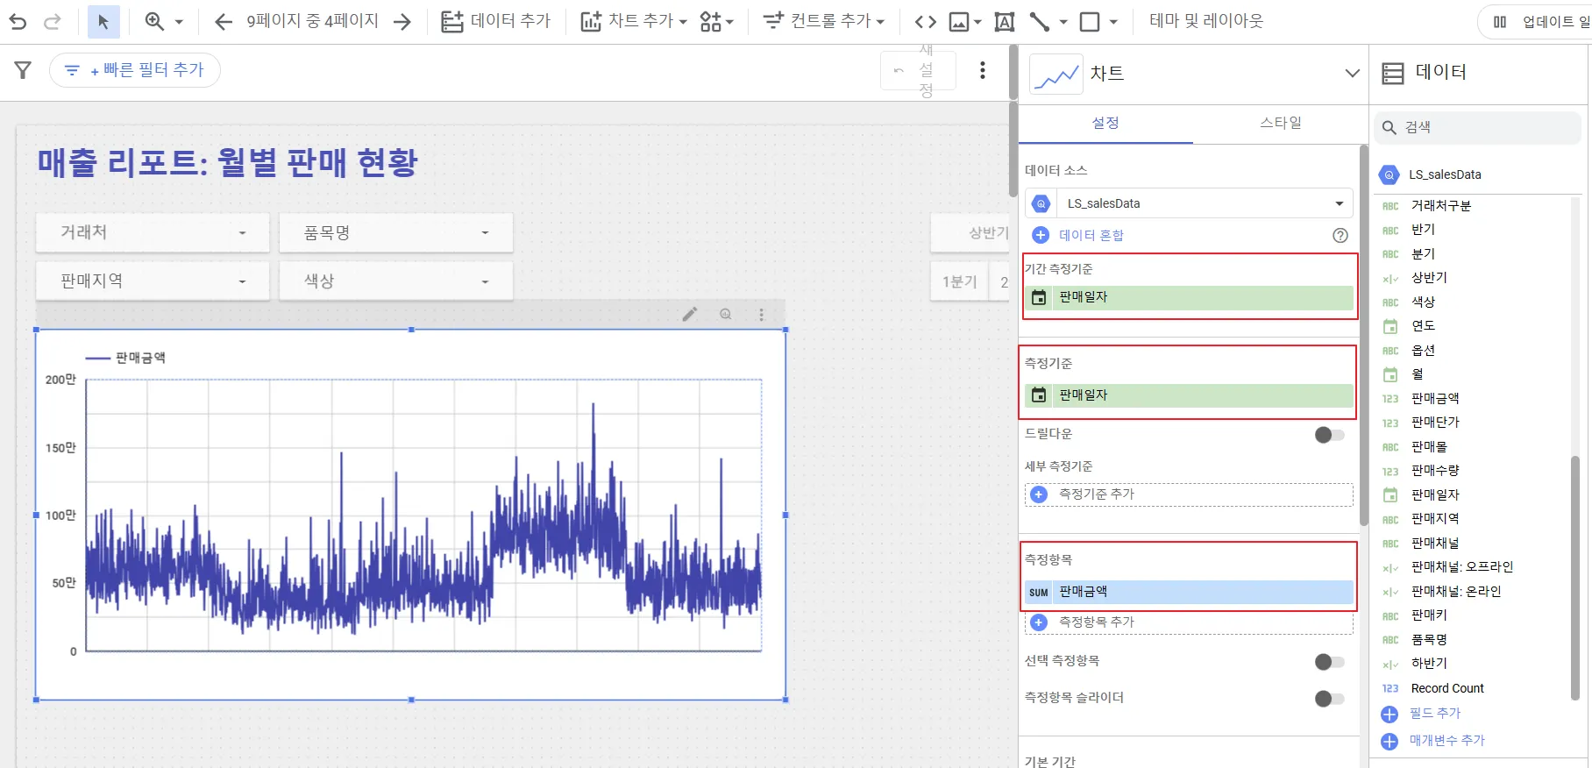The image size is (1592, 768).
Task: Select the Record Count field
Action: pyautogui.click(x=1447, y=688)
